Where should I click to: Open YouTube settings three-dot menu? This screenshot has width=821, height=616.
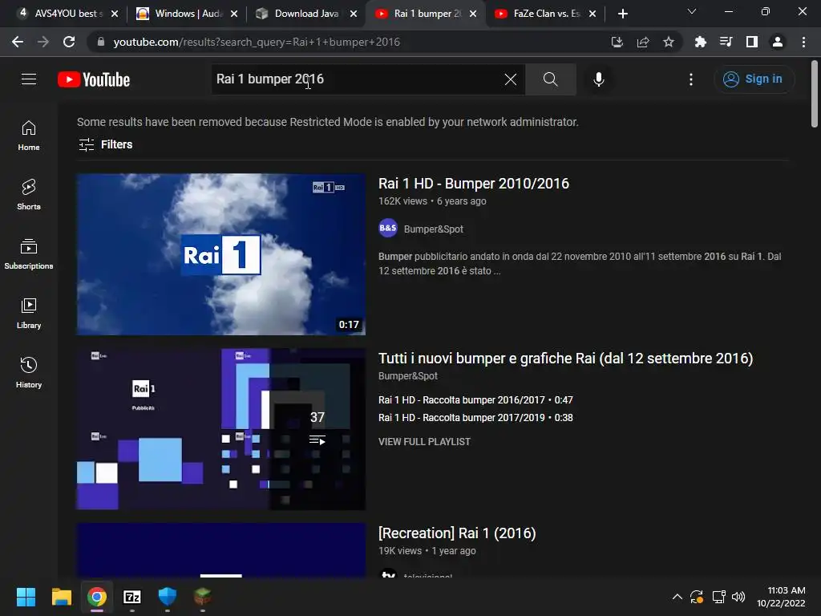[691, 79]
